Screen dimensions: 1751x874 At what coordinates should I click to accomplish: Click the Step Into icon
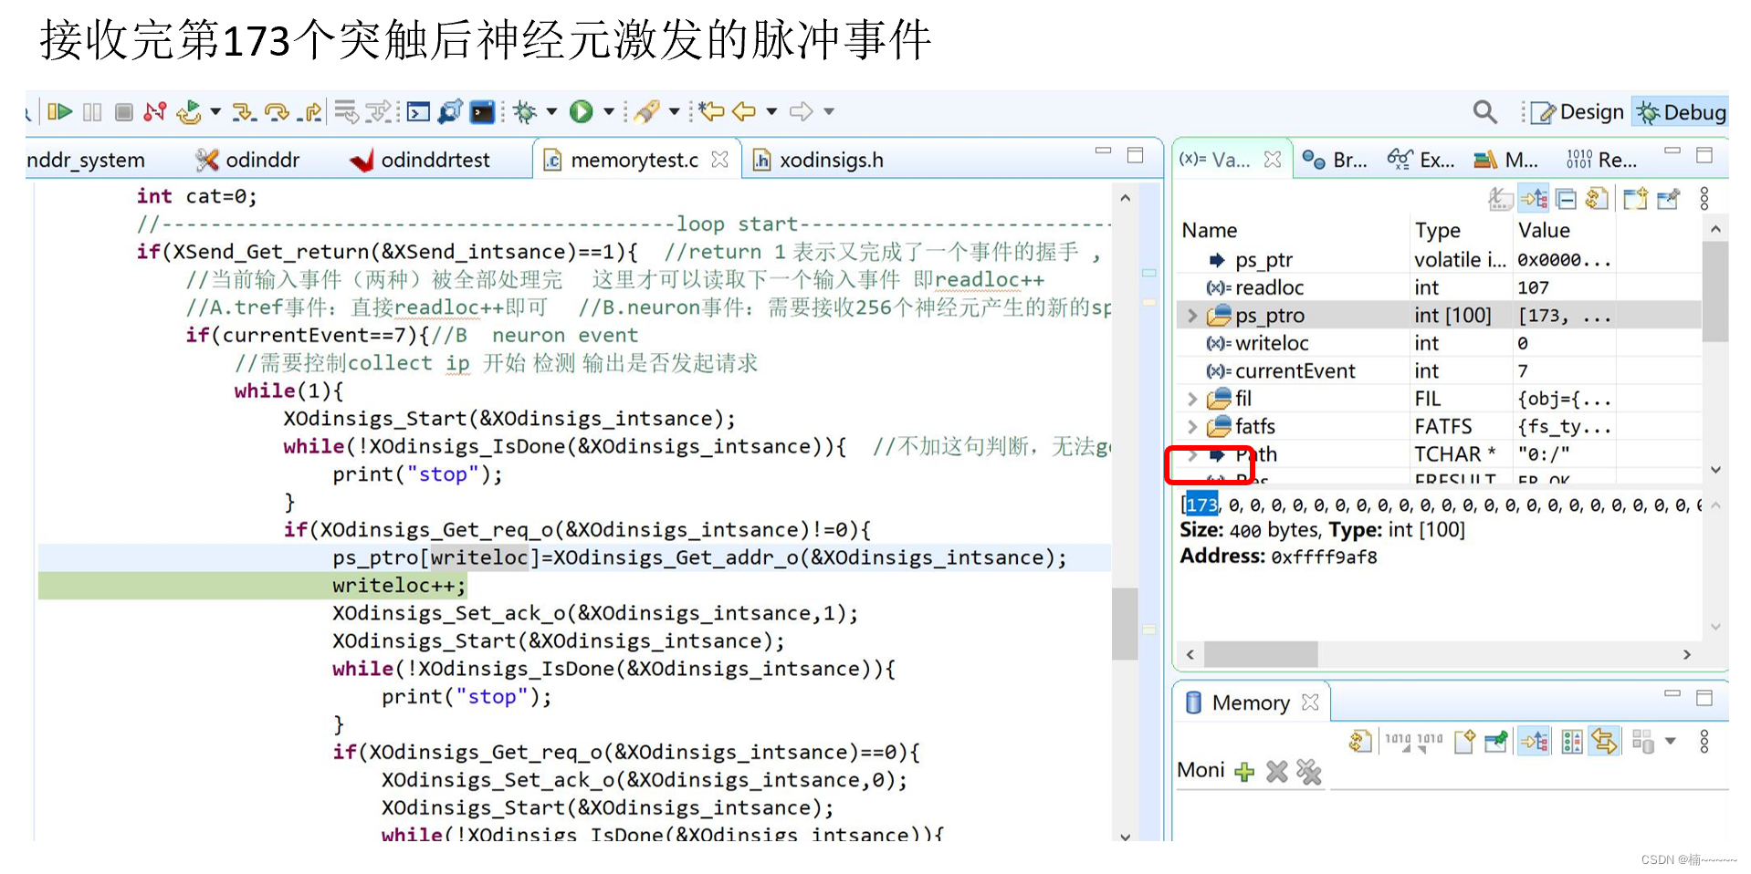(243, 111)
